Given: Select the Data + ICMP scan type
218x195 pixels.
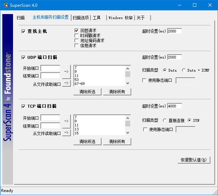Looking at the screenshot, I should coord(184,70).
